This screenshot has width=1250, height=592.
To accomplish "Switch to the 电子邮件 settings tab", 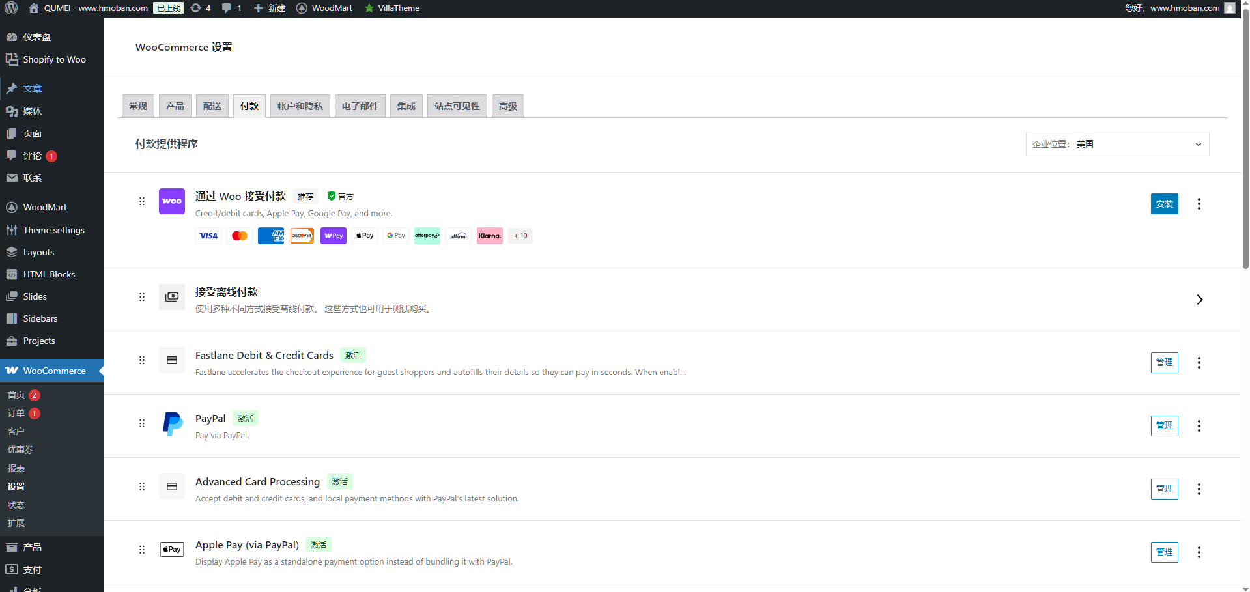I will (360, 106).
